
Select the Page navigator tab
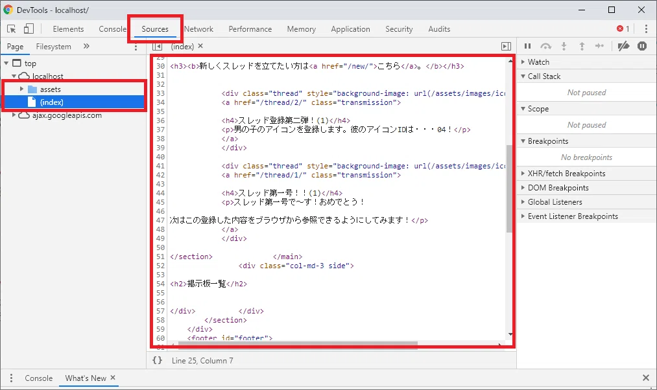pyautogui.click(x=15, y=47)
